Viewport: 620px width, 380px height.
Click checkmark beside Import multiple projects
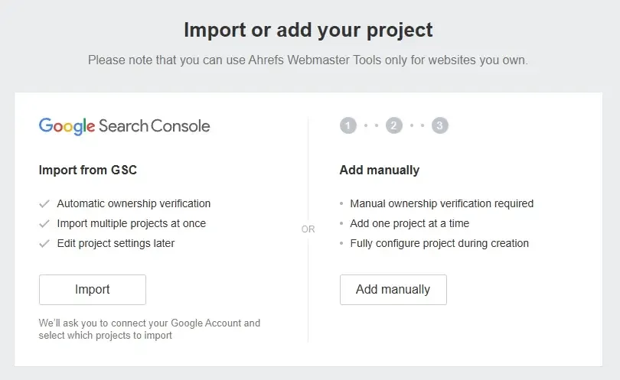click(44, 223)
